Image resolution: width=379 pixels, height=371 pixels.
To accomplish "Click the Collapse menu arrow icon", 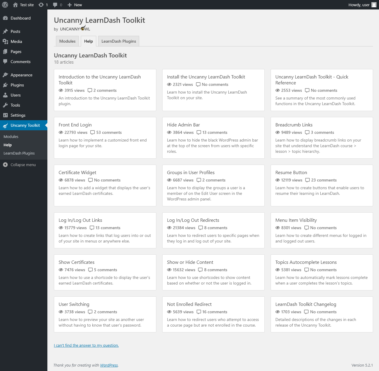I will pos(5,165).
